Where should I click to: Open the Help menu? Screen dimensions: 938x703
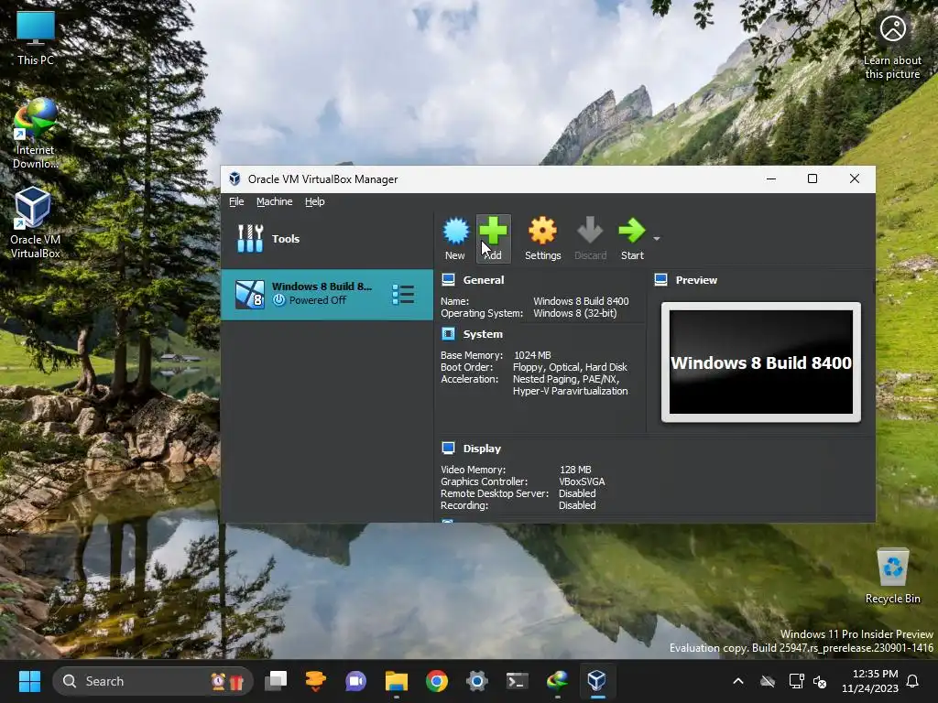click(315, 201)
